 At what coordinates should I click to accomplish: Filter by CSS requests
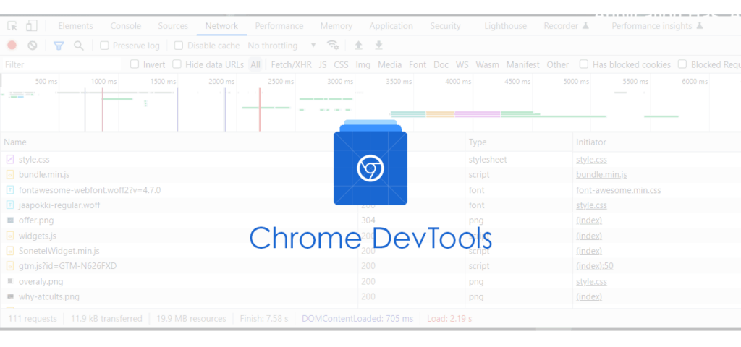pyautogui.click(x=342, y=64)
